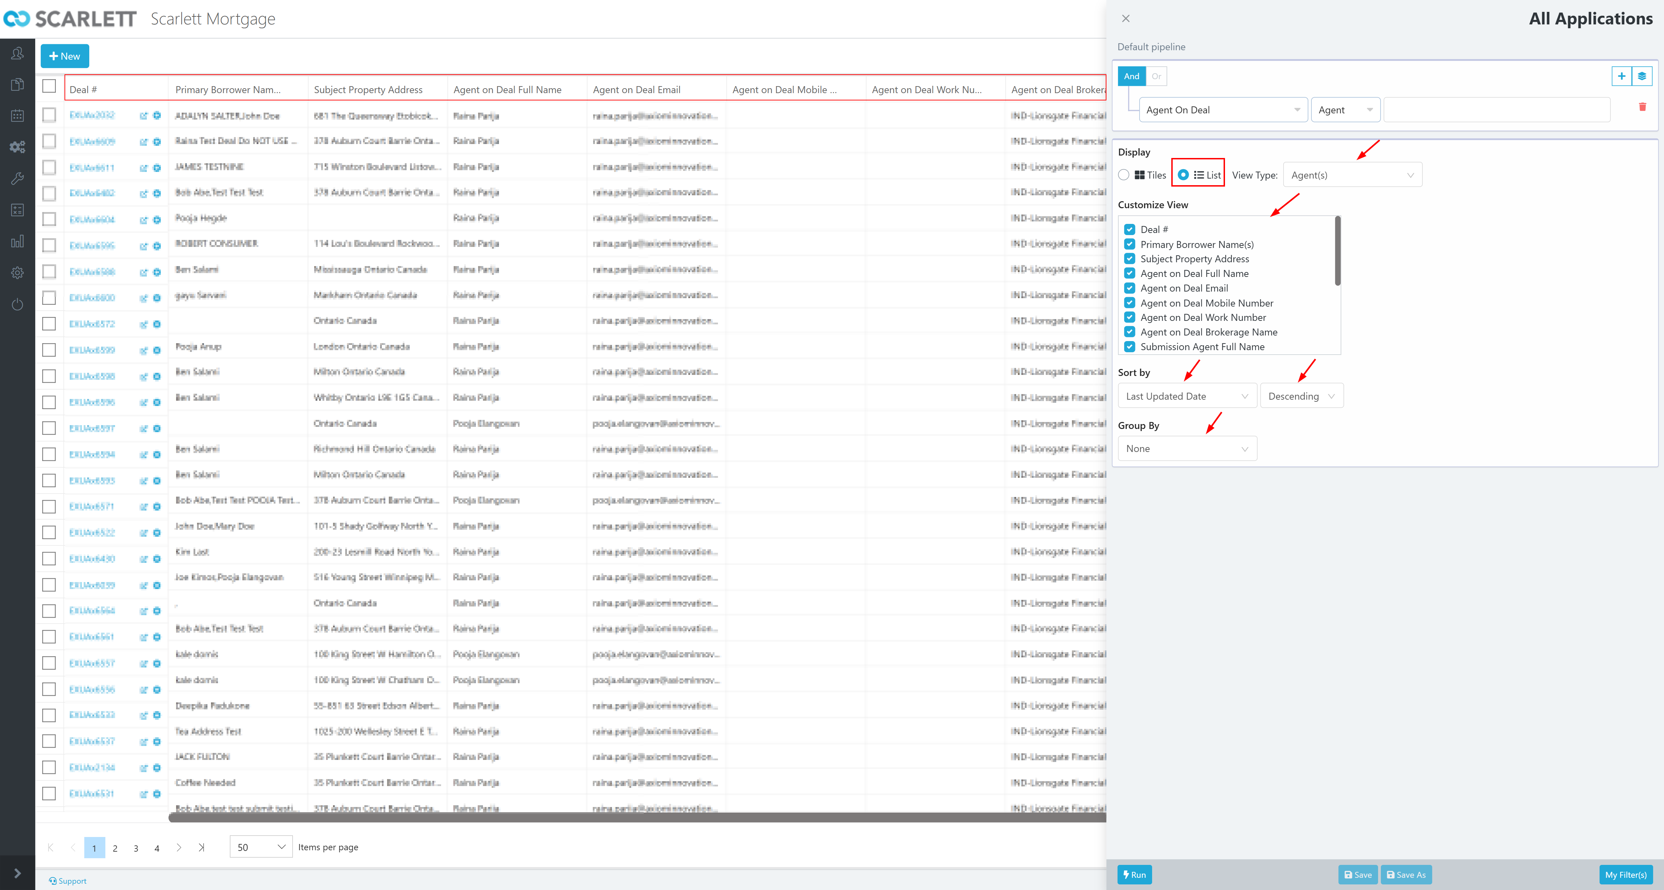
Task: Select the Tiles display radio button
Action: [1124, 175]
